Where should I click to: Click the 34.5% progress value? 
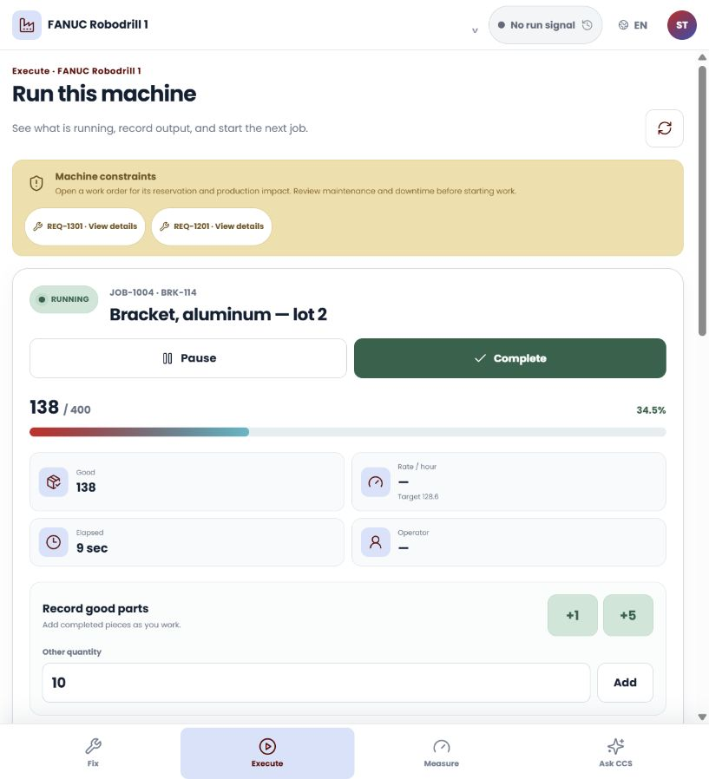click(651, 410)
